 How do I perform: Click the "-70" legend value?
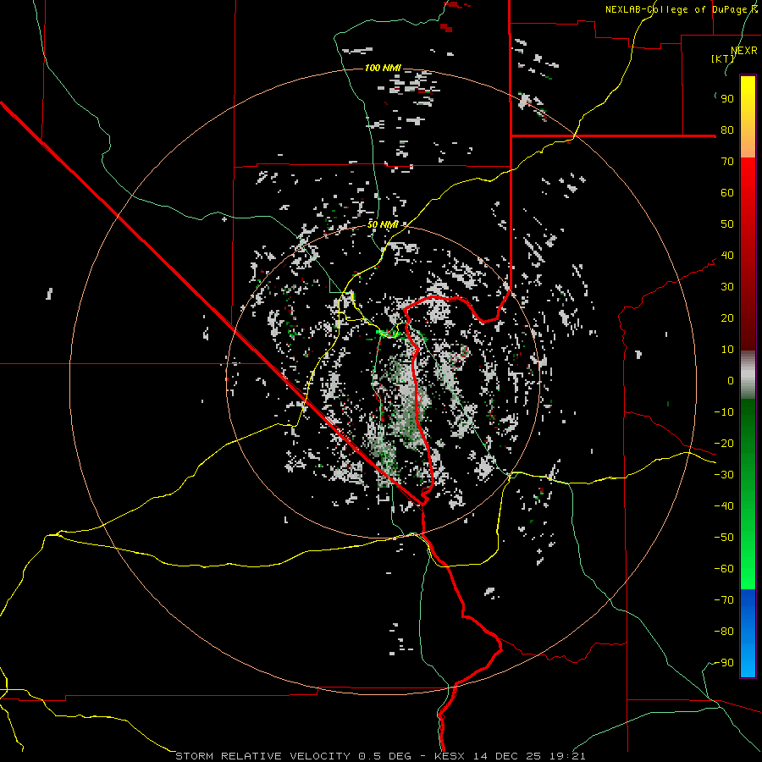[724, 600]
